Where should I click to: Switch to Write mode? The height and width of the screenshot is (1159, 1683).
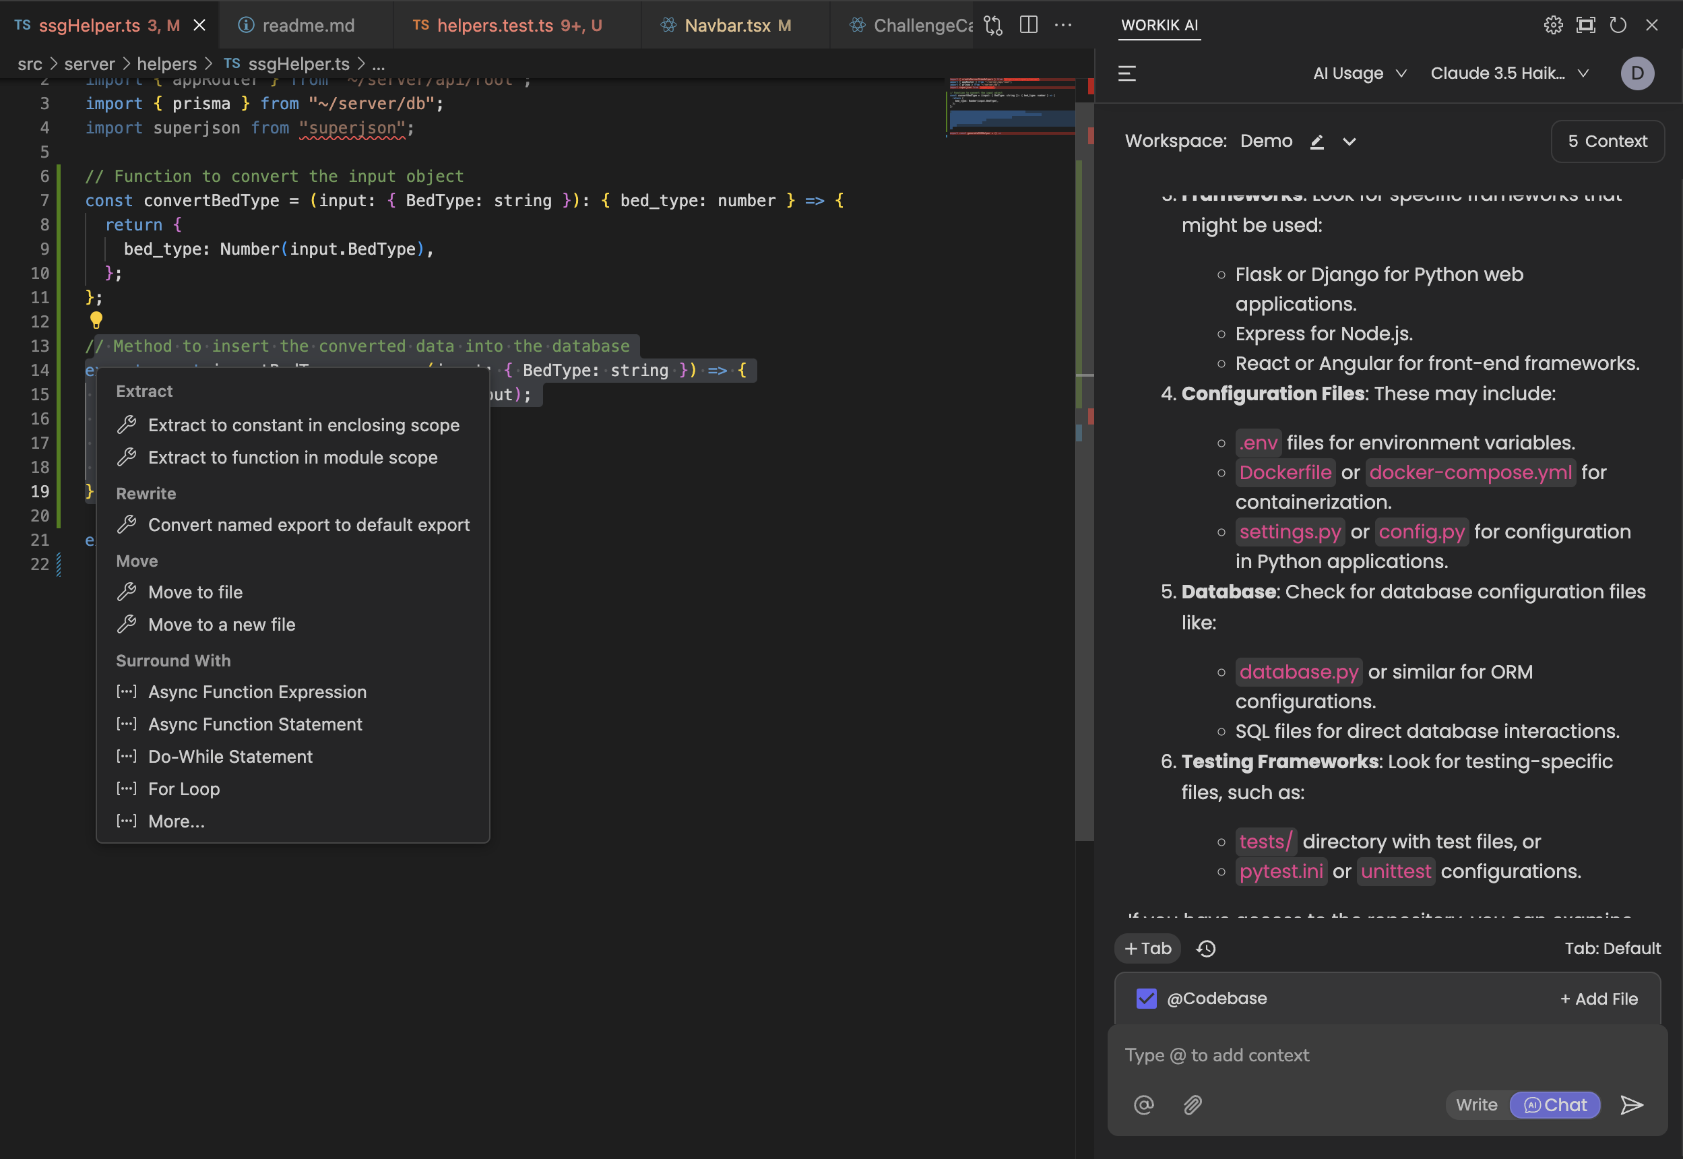(x=1477, y=1104)
